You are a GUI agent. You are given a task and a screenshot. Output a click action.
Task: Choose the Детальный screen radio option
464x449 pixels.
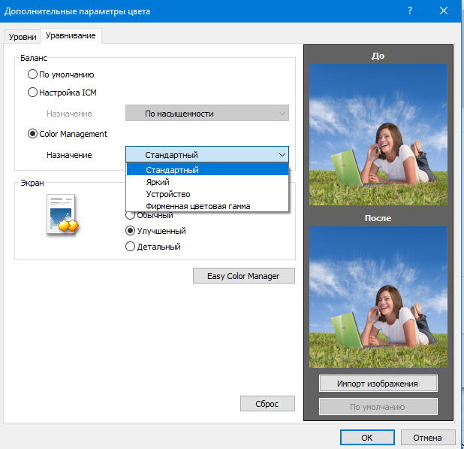point(130,246)
